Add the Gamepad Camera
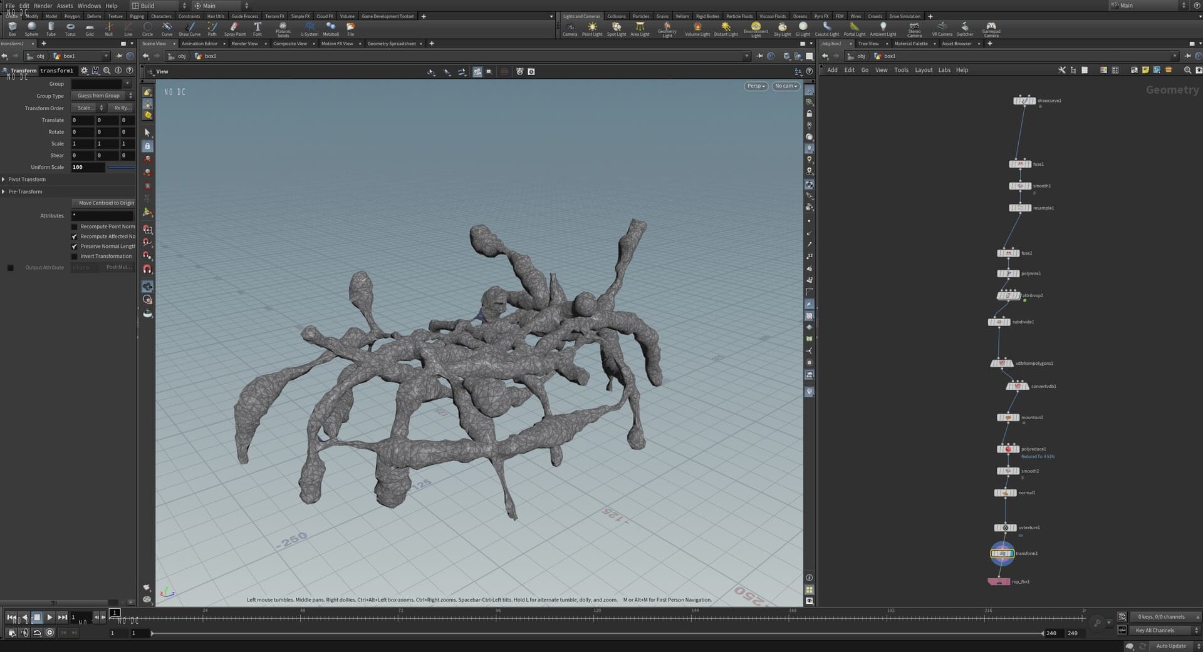Image resolution: width=1203 pixels, height=652 pixels. point(991,29)
